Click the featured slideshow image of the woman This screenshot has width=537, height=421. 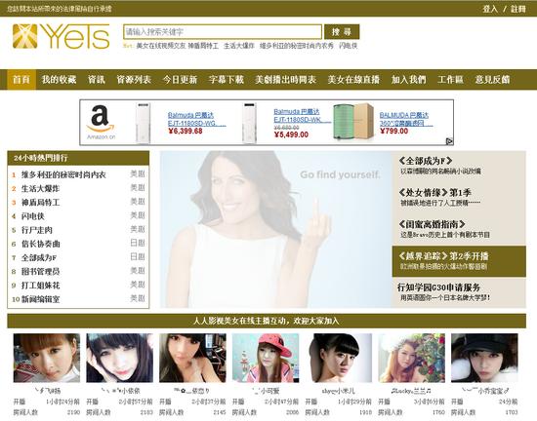click(x=276, y=229)
